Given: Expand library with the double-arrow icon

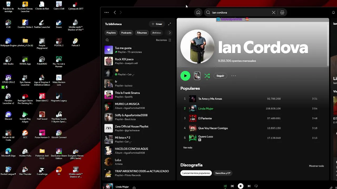Looking at the screenshot, I should click(x=170, y=24).
